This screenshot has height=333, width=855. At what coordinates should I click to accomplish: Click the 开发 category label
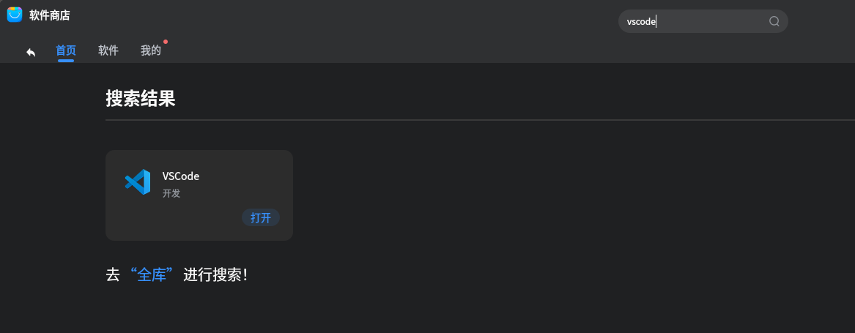tap(171, 193)
